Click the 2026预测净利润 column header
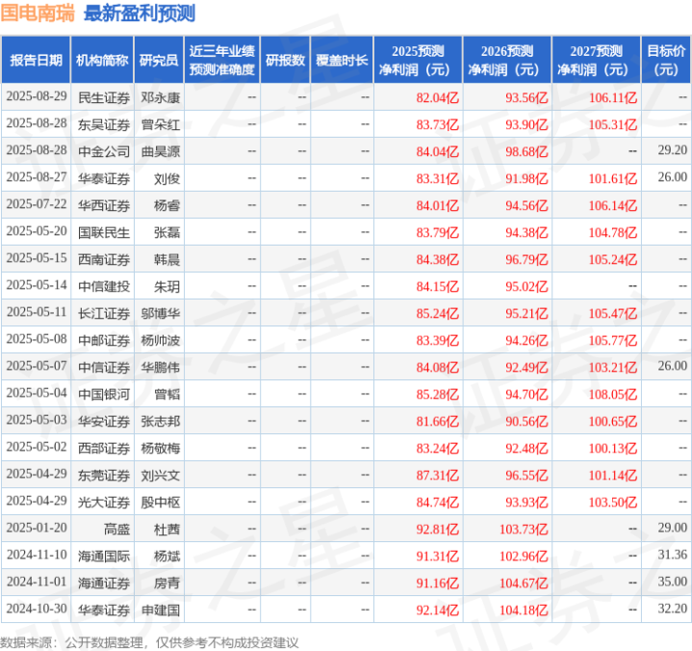692x651 pixels. pyautogui.click(x=507, y=60)
